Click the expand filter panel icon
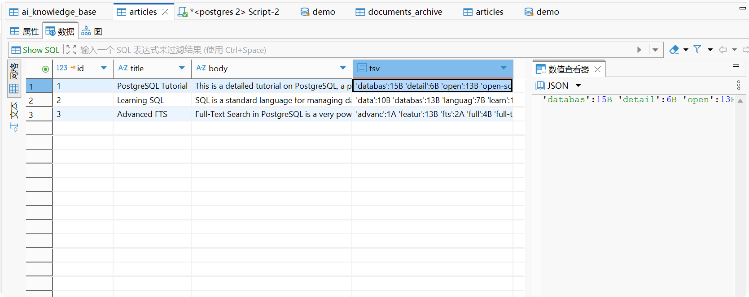Viewport: 749px width, 297px height. pyautogui.click(x=71, y=50)
